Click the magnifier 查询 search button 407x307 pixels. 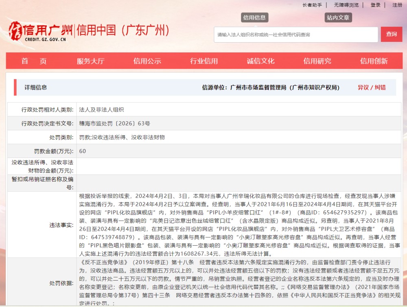[391, 35]
